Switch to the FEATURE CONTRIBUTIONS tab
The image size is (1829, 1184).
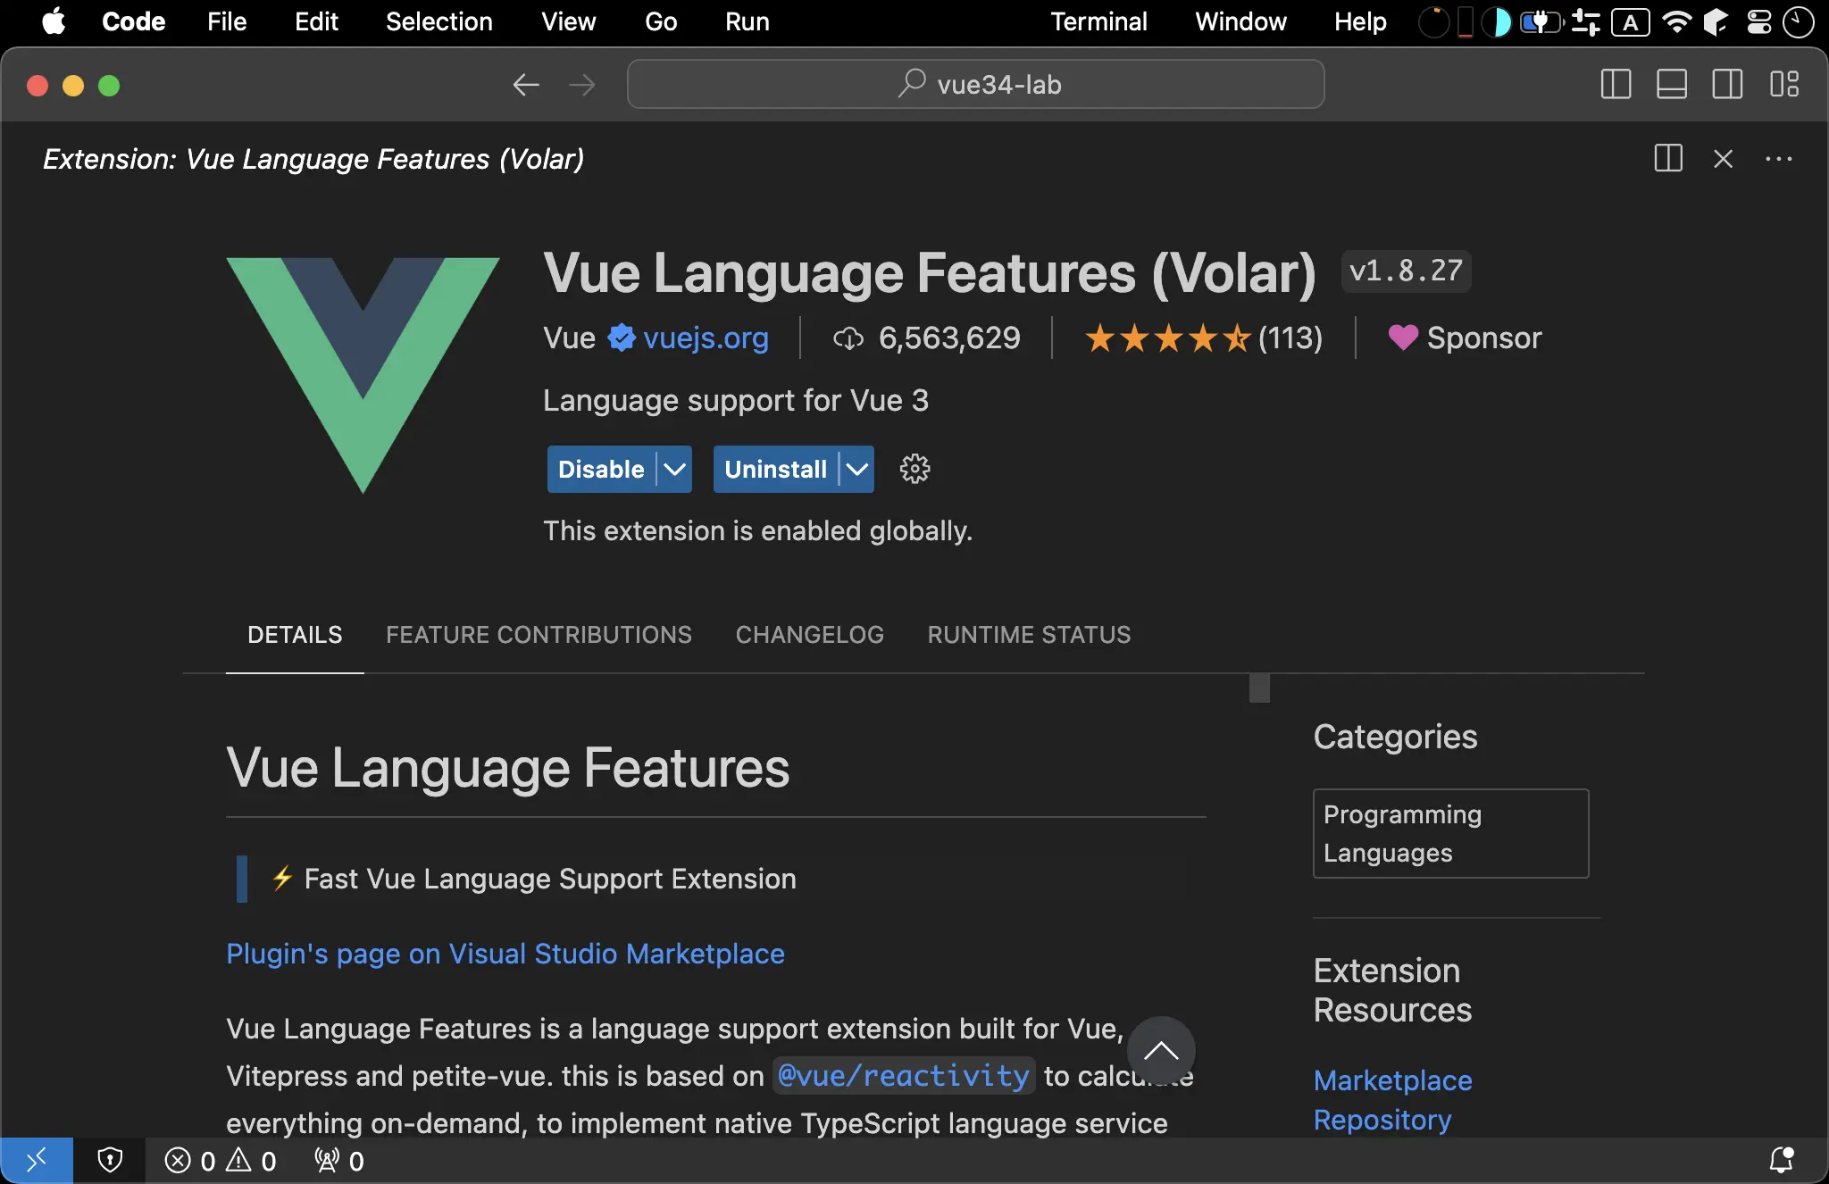[x=539, y=635]
